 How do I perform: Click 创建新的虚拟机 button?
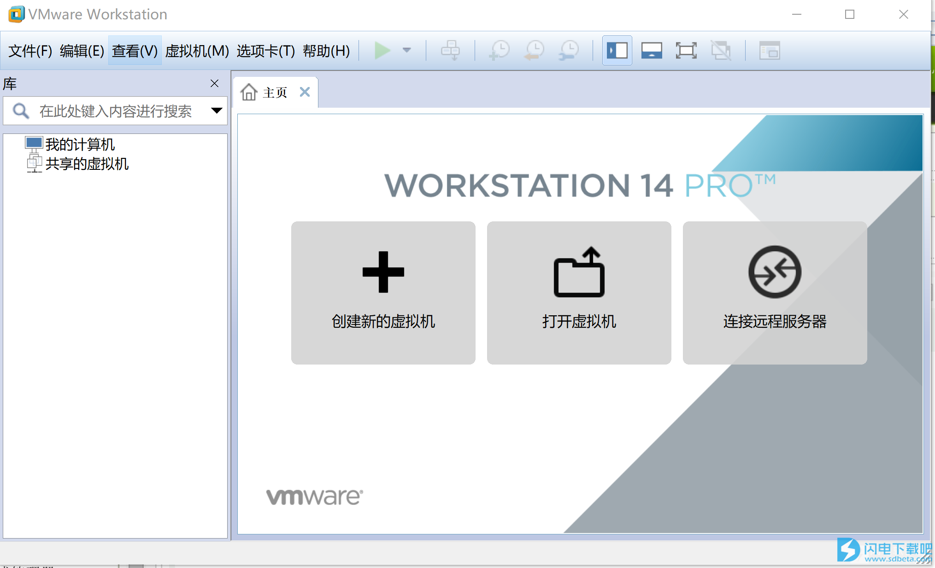(x=383, y=293)
